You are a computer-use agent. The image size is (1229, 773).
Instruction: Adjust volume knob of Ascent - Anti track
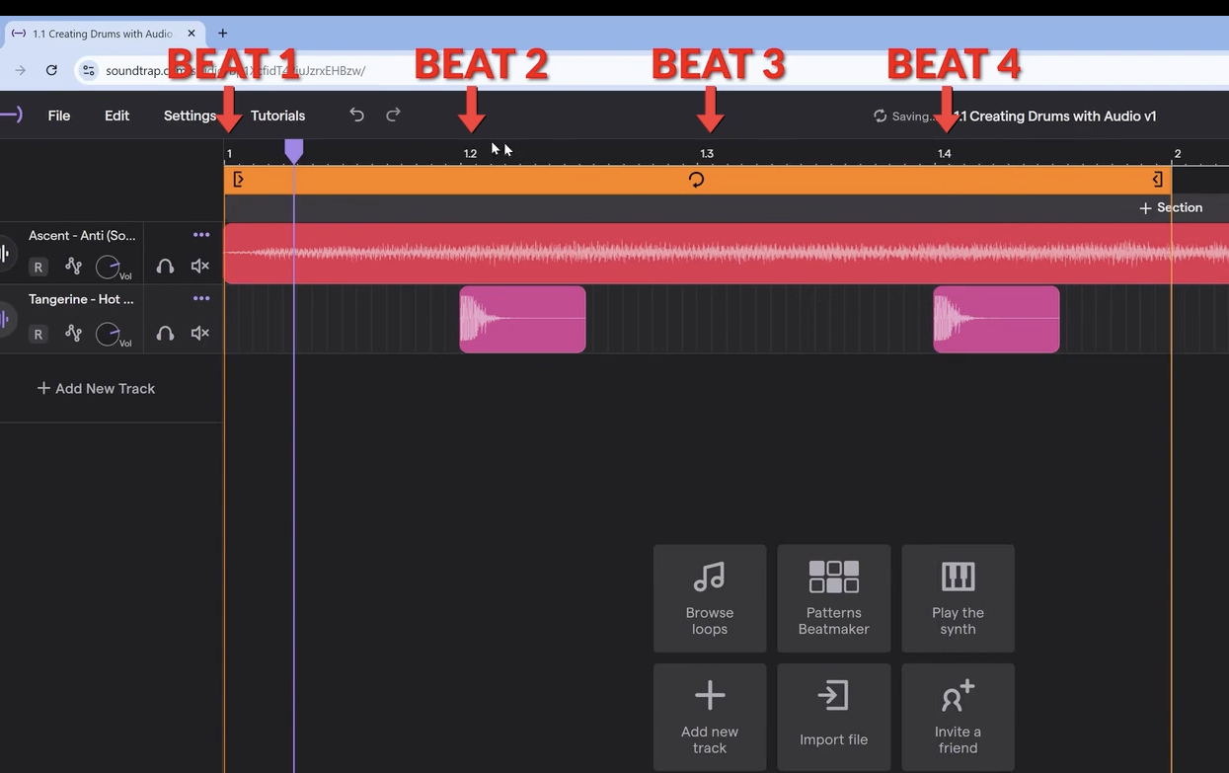tap(108, 267)
